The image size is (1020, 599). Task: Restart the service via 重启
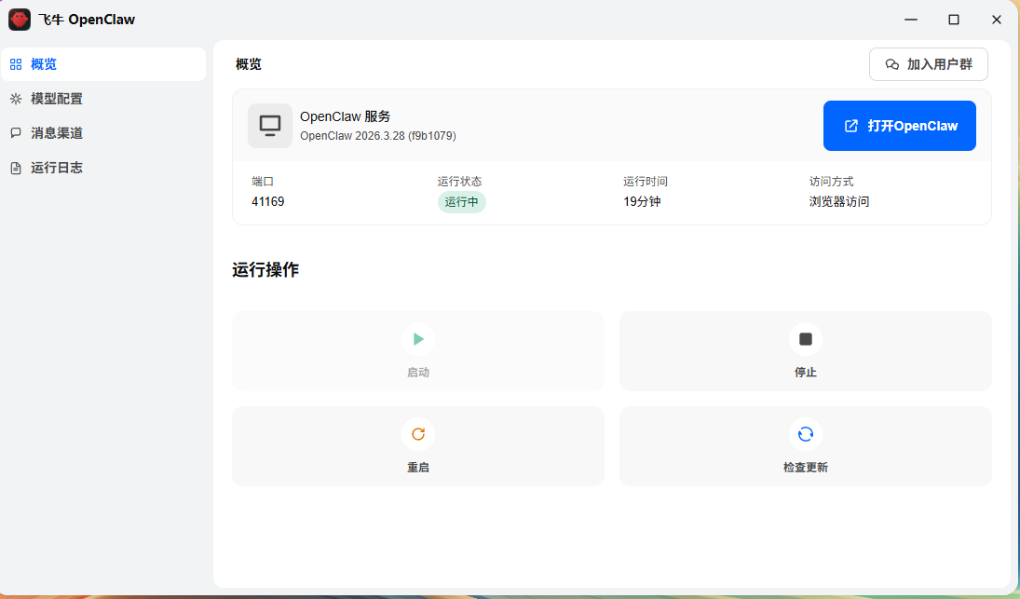418,446
